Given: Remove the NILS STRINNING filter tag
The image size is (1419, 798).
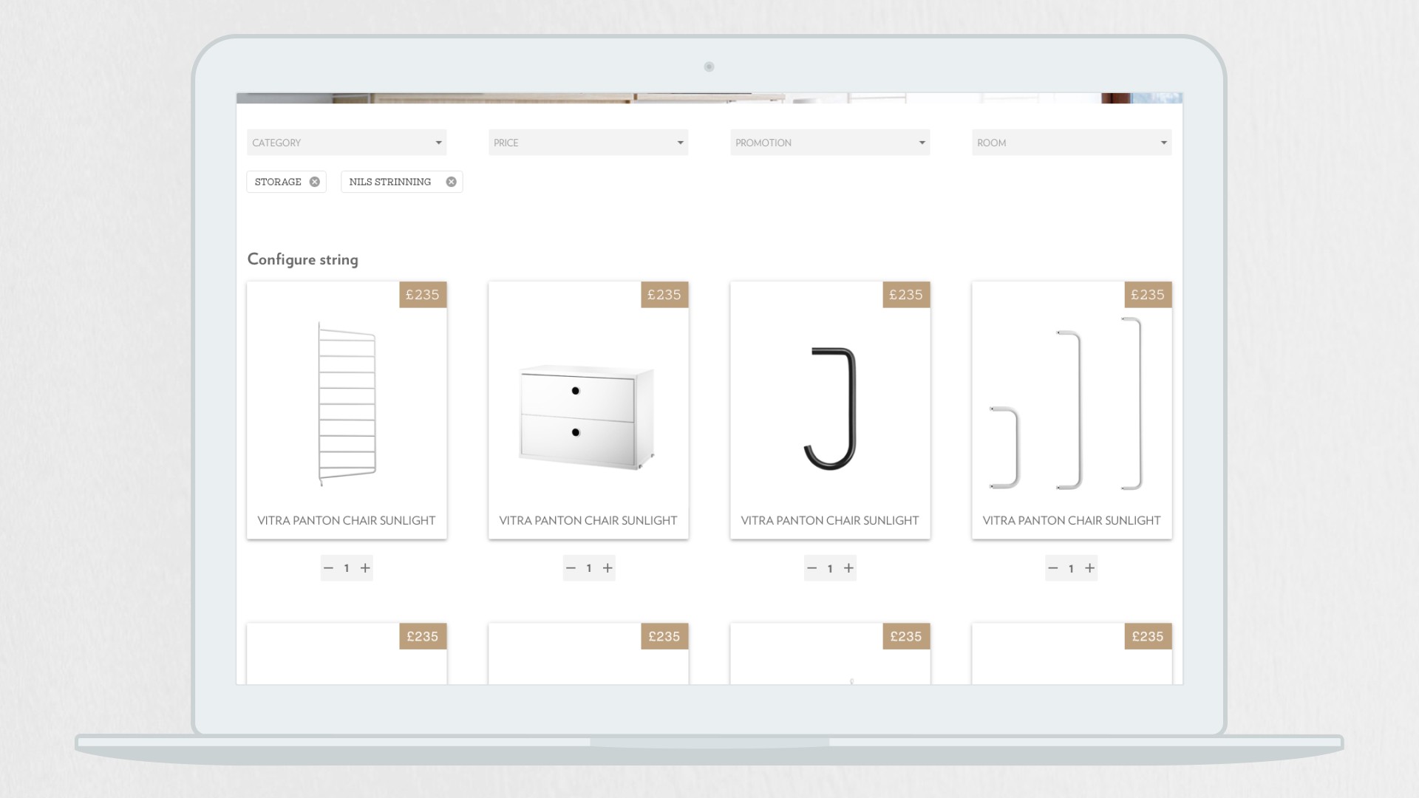Looking at the screenshot, I should pos(451,182).
